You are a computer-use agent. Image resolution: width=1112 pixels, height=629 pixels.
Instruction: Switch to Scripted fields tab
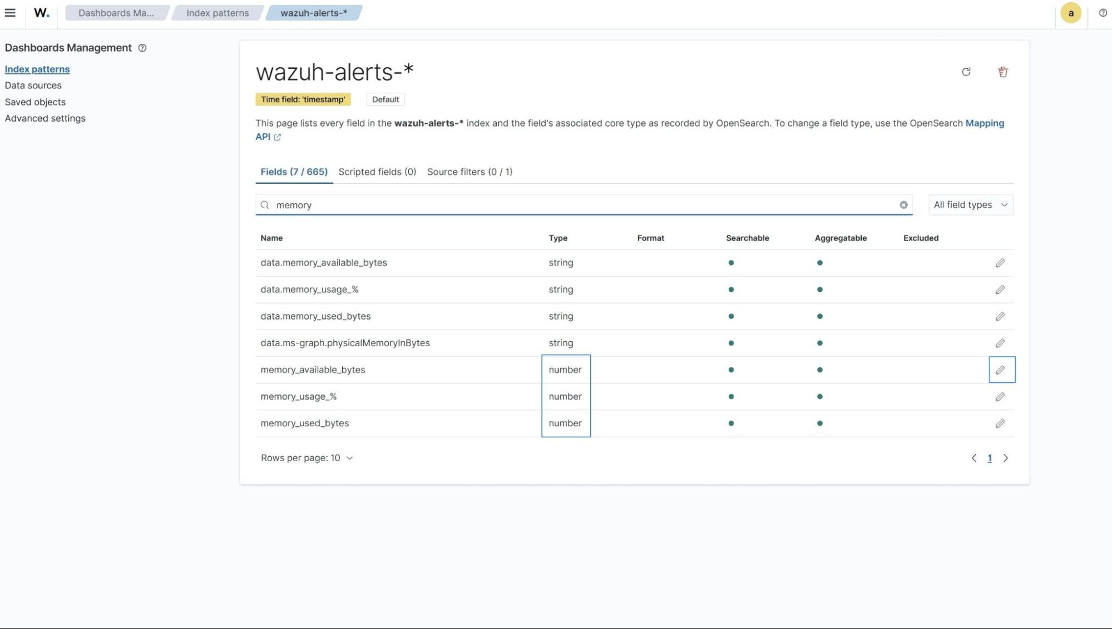[x=377, y=172]
